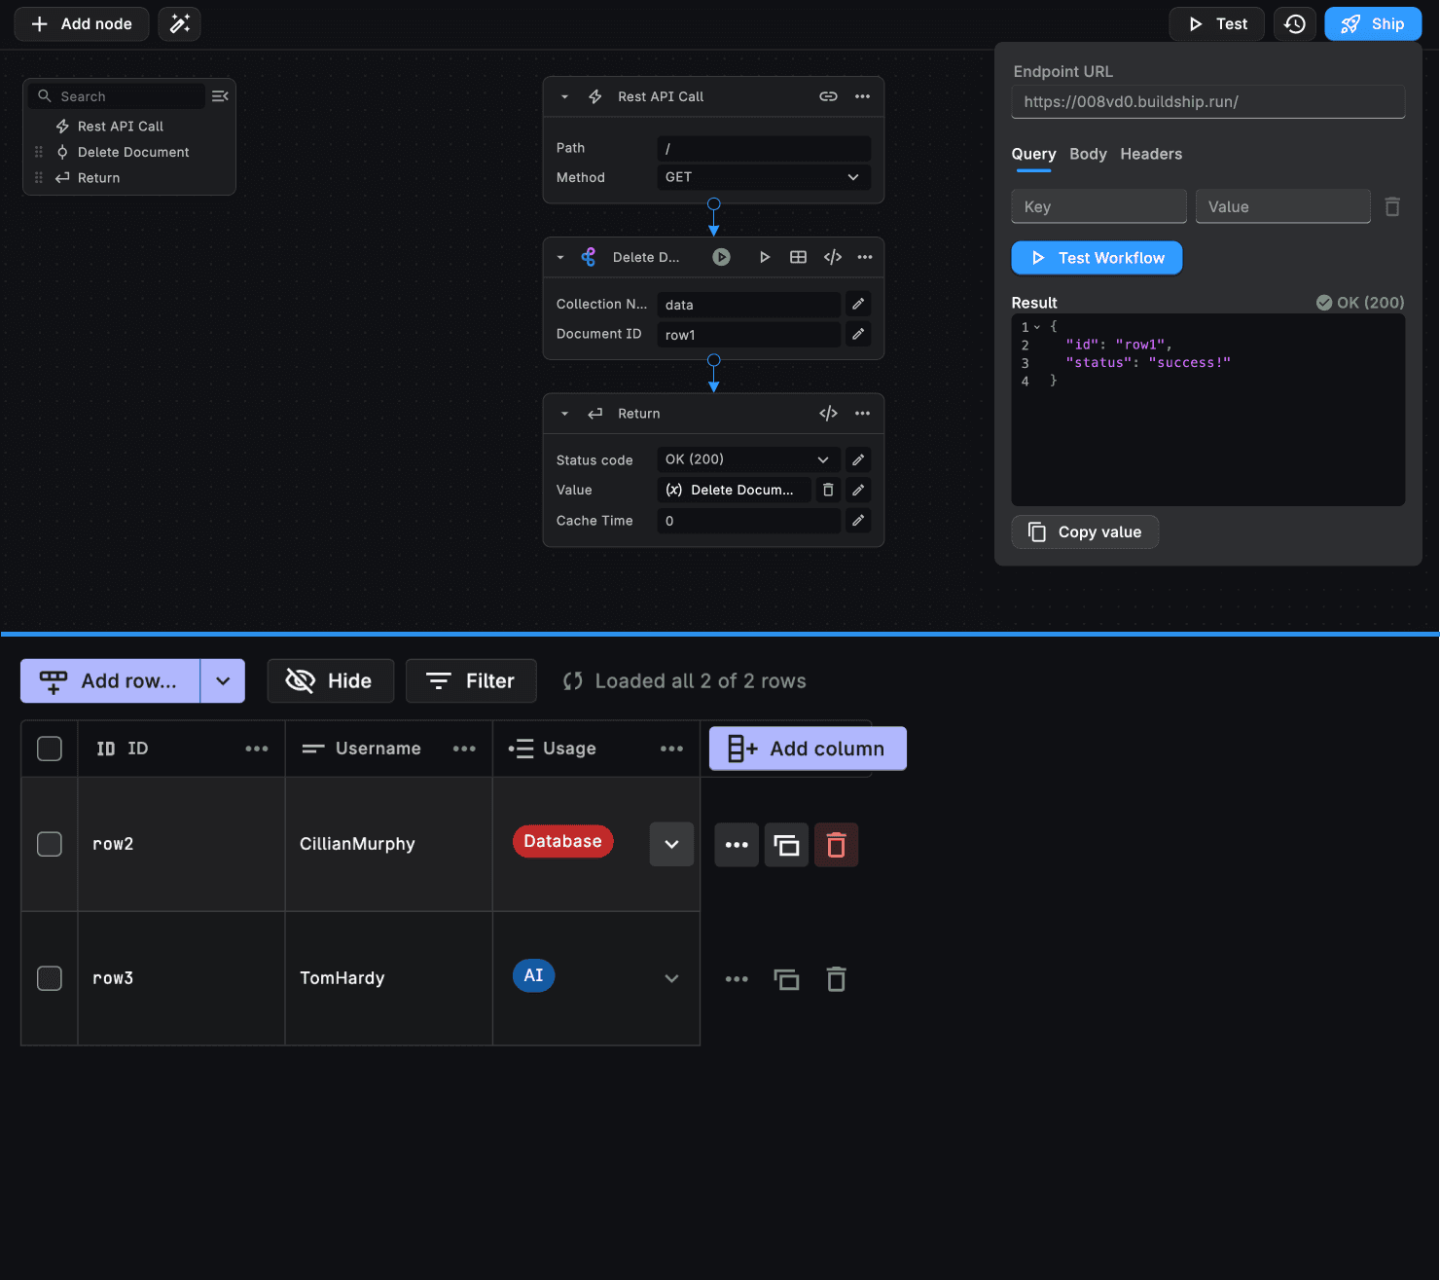Edit the Document ID field pencil icon
Image resolution: width=1440 pixels, height=1280 pixels.
858,334
